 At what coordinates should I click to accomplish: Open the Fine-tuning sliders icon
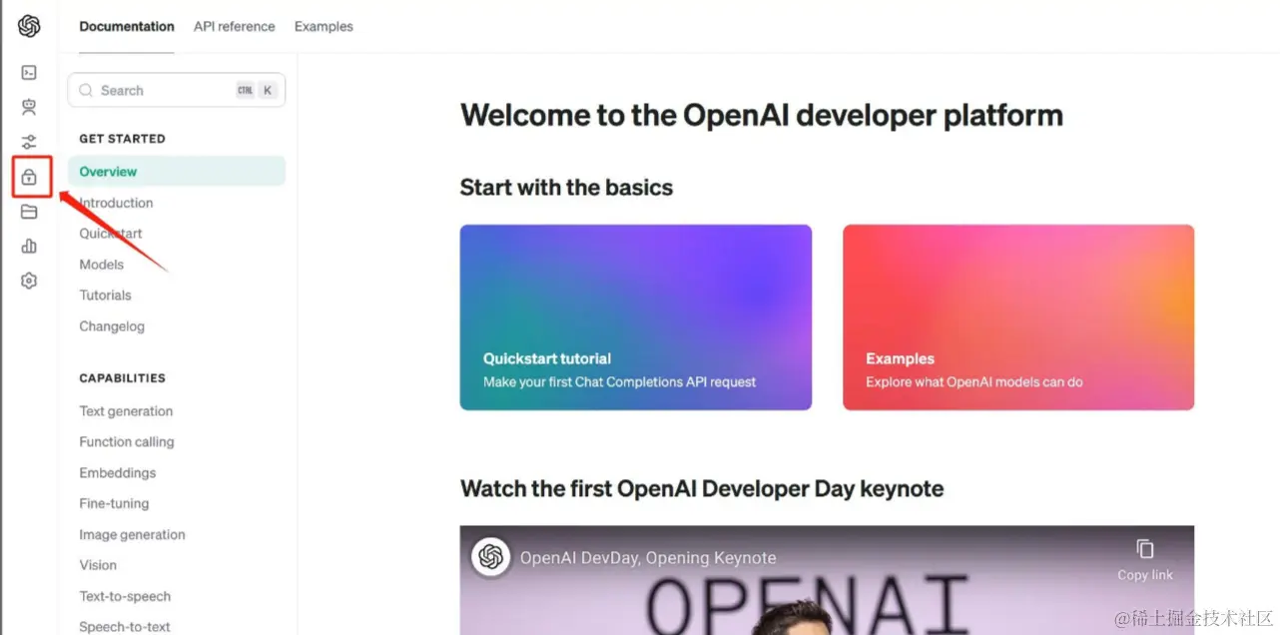(29, 142)
